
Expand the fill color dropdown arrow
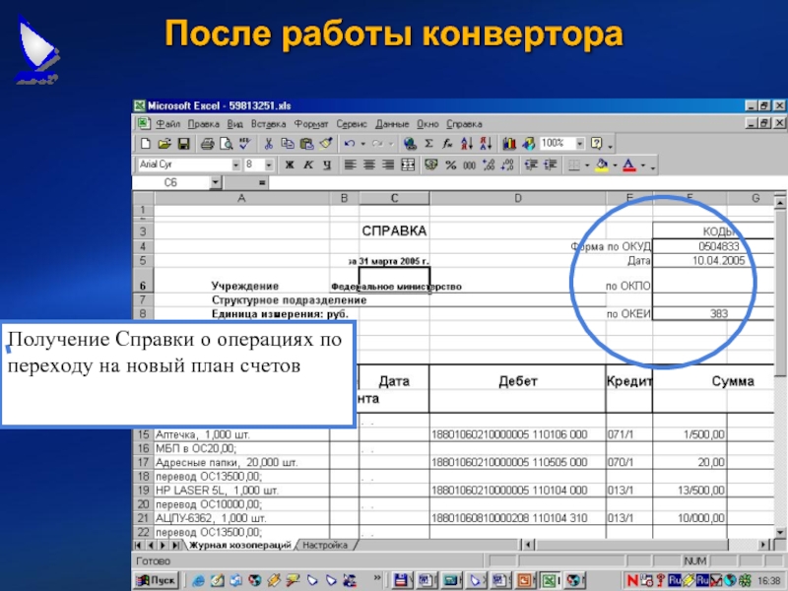pos(615,165)
